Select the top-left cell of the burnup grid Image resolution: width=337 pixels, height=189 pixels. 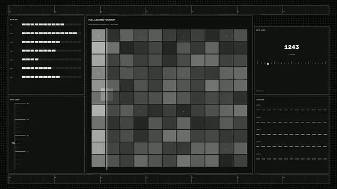click(98, 35)
